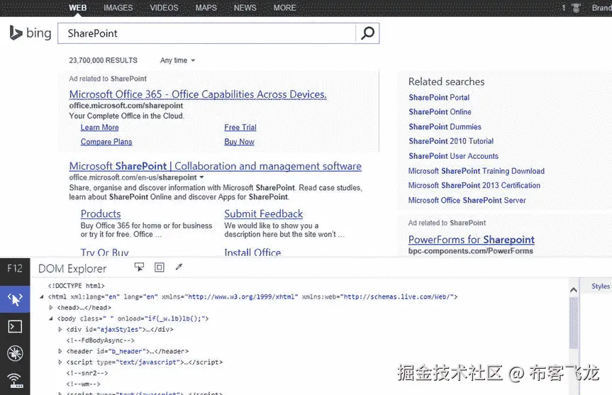612x395 pixels.
Task: Click related search SharePoint User Accounts
Action: 454,156
